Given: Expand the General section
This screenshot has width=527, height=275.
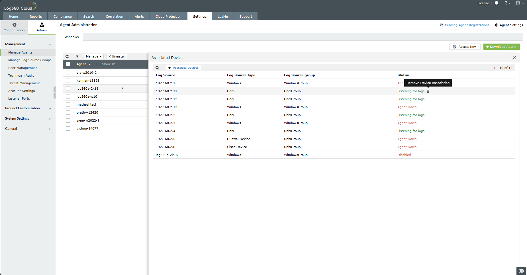Looking at the screenshot, I should 50,129.
